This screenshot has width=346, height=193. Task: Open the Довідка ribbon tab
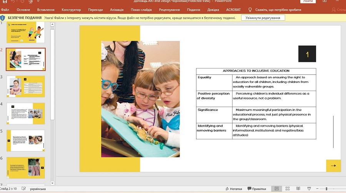(213, 10)
